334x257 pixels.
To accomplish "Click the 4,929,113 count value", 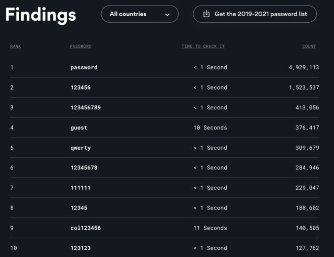I will click(x=301, y=67).
